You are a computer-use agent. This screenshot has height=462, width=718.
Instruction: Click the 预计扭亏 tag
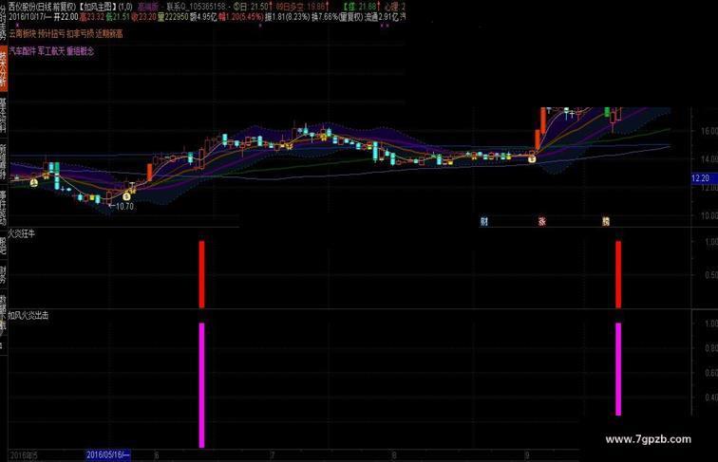(x=51, y=33)
